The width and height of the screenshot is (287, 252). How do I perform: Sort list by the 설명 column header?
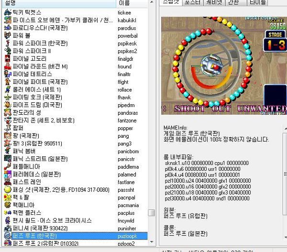(59, 3)
